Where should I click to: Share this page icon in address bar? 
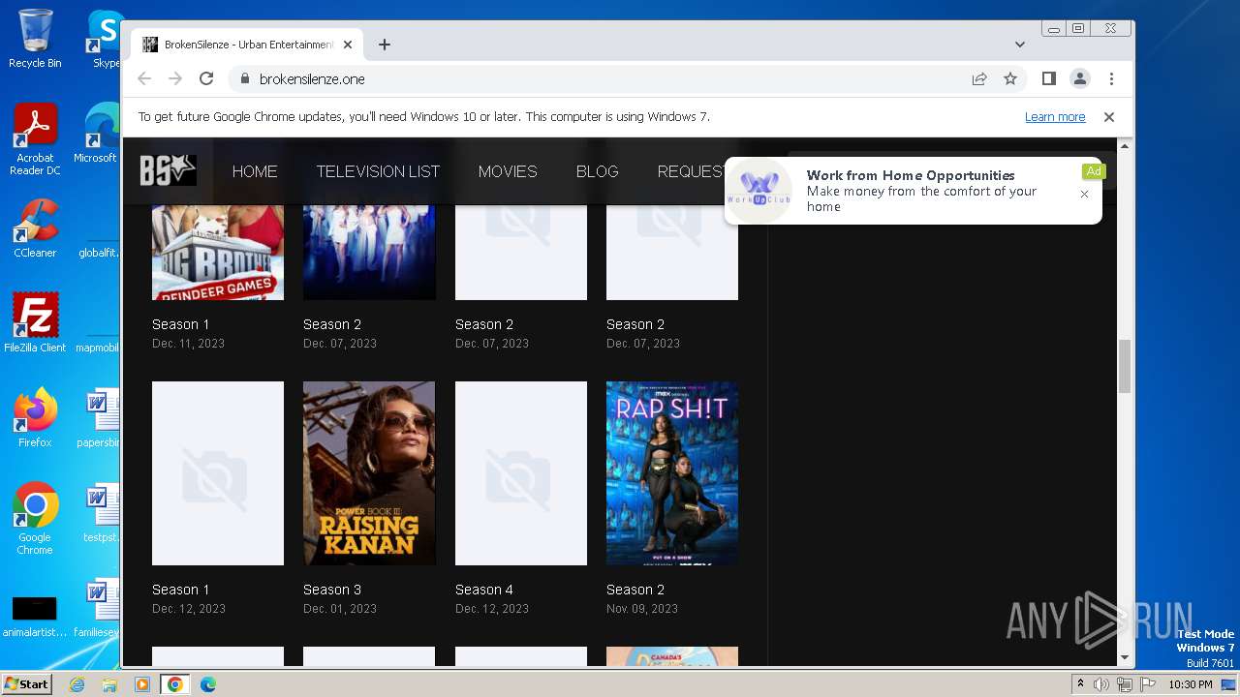coord(979,78)
